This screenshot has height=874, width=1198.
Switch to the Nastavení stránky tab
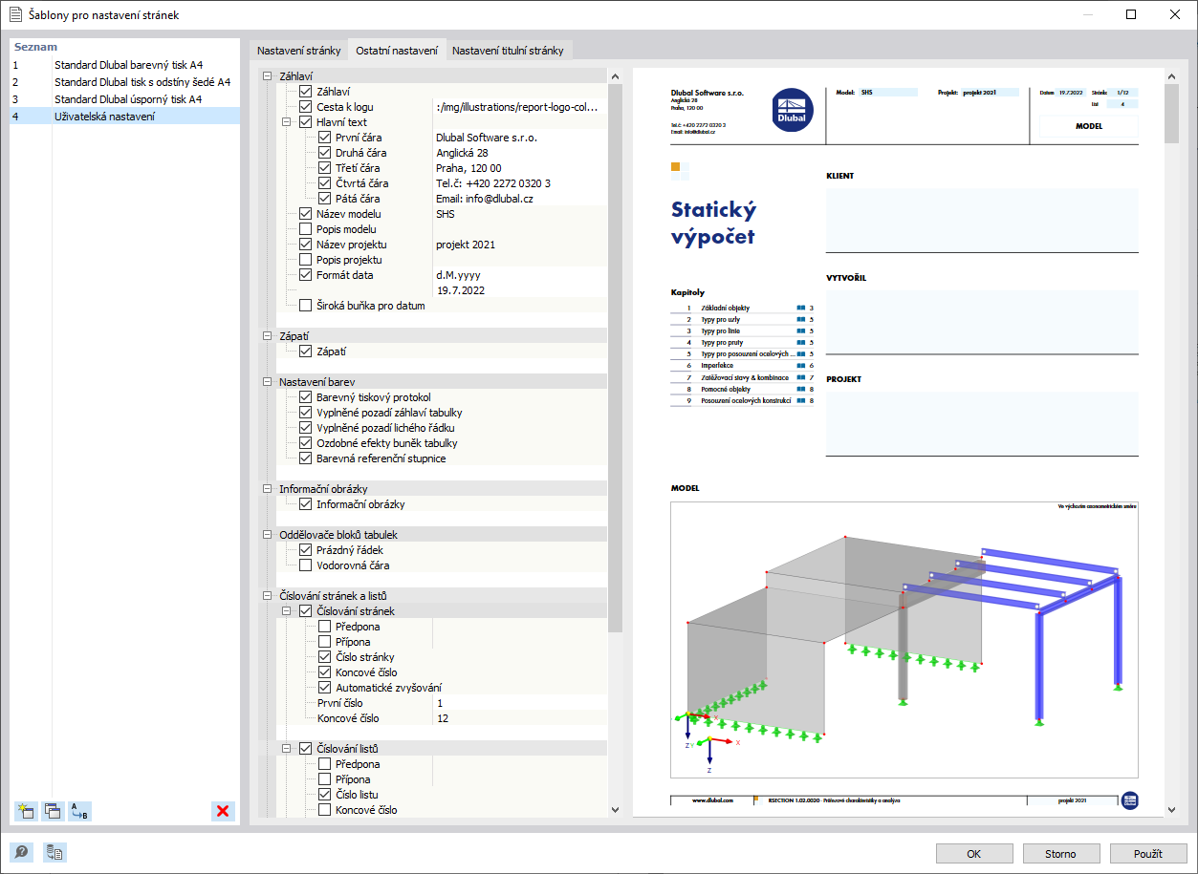tap(298, 51)
